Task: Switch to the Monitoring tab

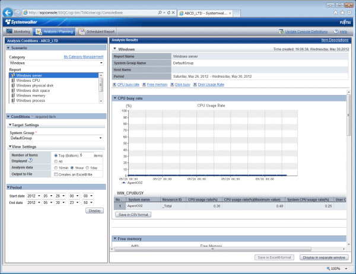Action: pos(18,31)
